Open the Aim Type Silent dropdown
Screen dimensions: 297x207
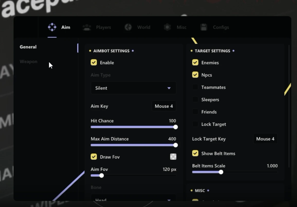click(133, 88)
